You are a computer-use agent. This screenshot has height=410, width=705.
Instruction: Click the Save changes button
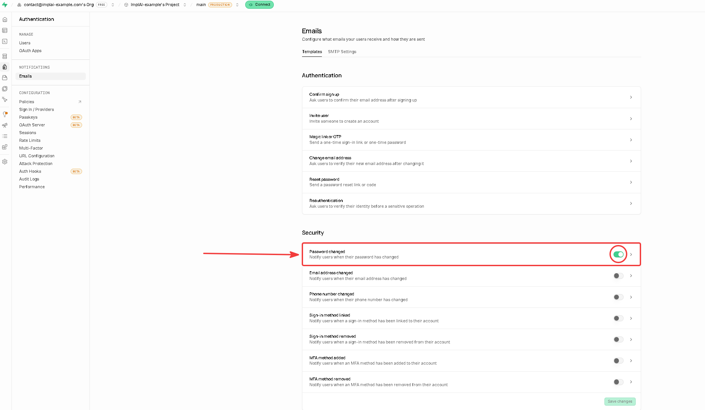coord(620,401)
